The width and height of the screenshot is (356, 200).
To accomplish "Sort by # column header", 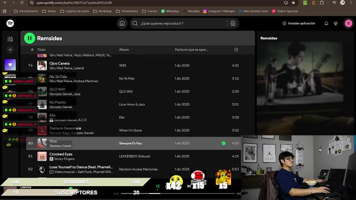I will point(32,50).
